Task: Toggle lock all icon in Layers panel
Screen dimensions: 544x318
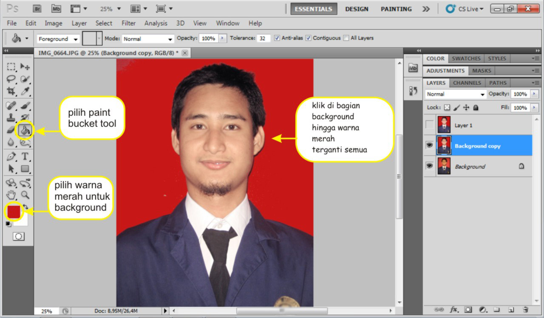Action: [x=476, y=108]
